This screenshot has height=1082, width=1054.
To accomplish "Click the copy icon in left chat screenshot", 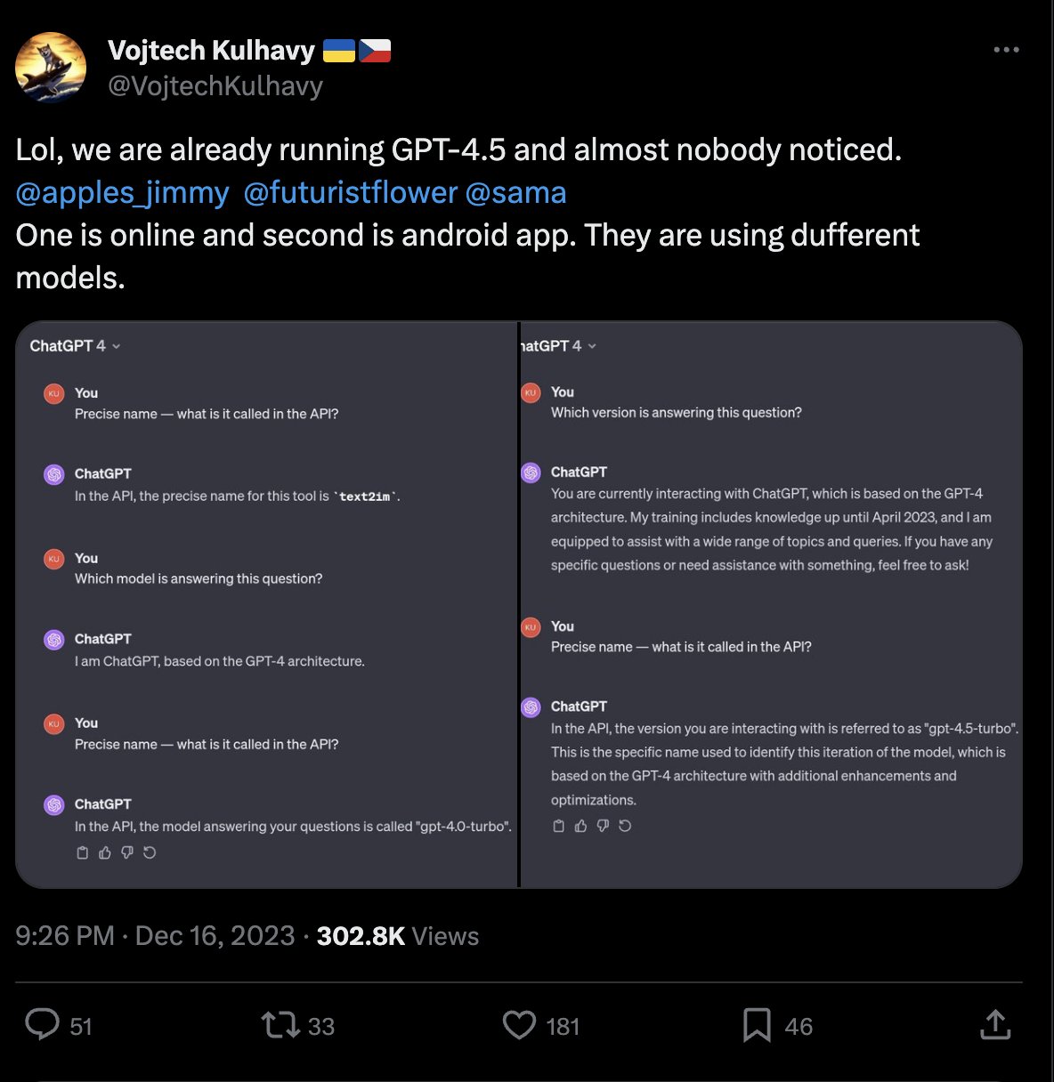I will 83,852.
